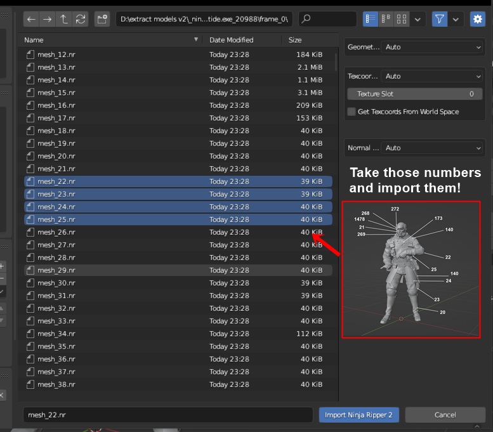The image size is (493, 432).
Task: Sort files by the Size column
Action: tap(295, 40)
